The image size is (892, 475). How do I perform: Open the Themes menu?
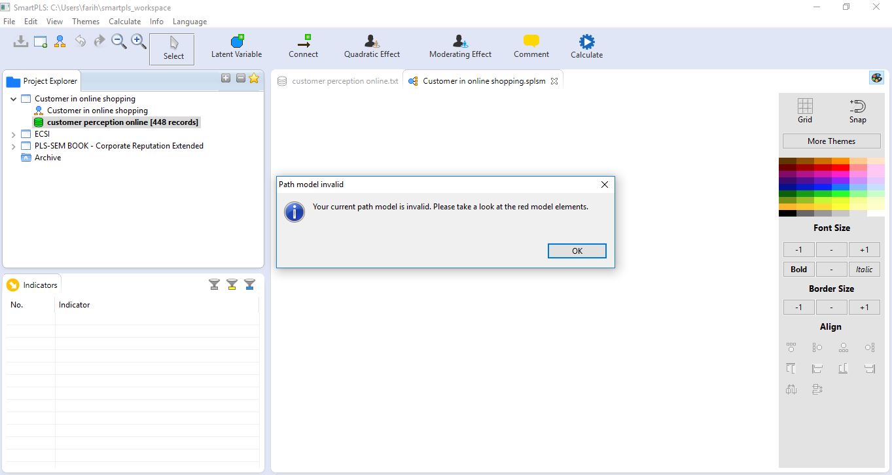tap(86, 22)
